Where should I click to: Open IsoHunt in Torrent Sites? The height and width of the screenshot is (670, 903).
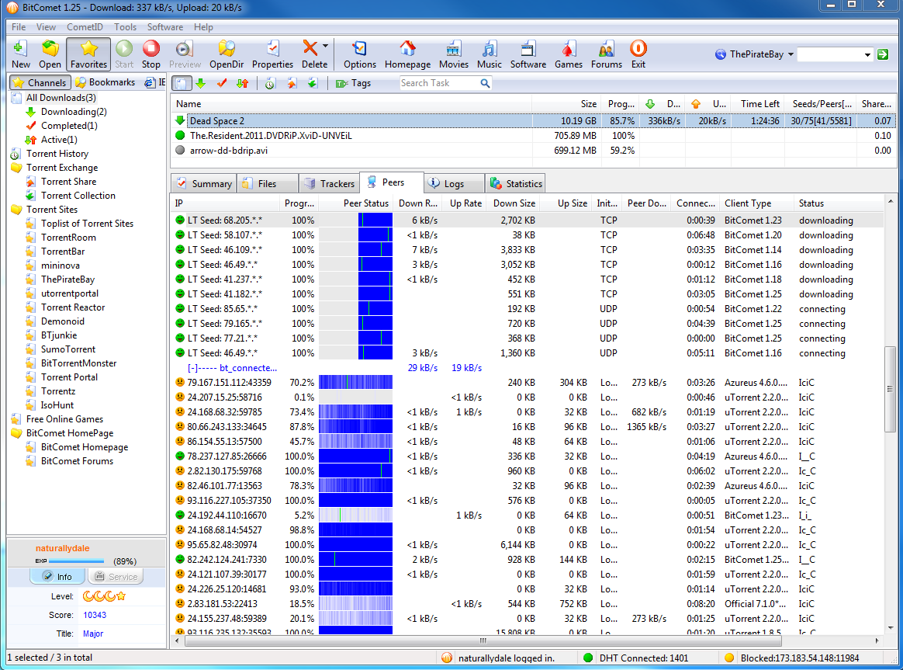pos(57,405)
